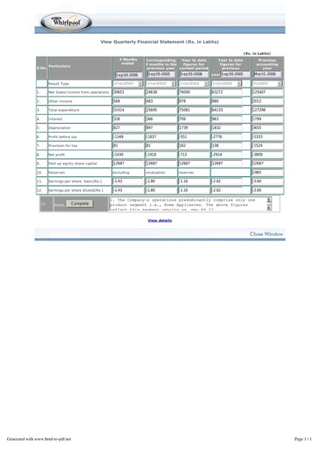Screen dimensions: 320x453
Task: Click the Total expenditure field 31414
Action: 128,110
